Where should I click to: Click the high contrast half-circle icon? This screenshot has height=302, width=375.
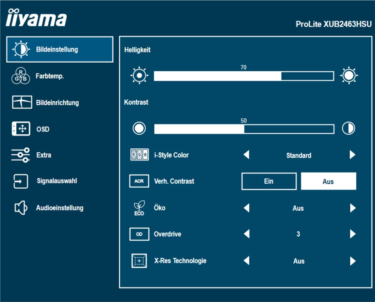tap(348, 128)
